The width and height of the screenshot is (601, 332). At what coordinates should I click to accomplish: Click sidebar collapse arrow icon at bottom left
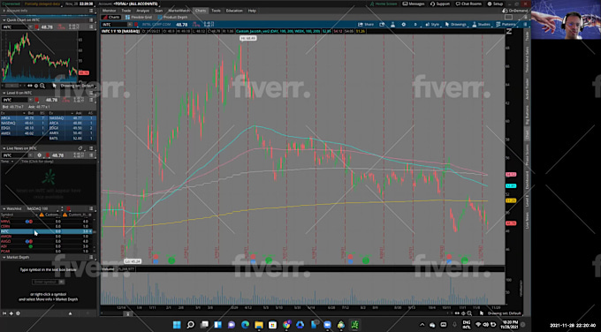4,313
